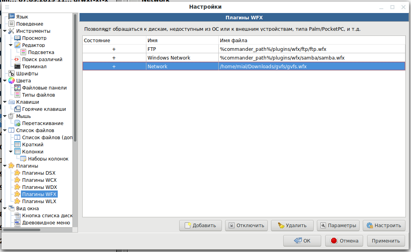Collapse the Клавиши tree node
411x252 pixels.
(x=5, y=102)
